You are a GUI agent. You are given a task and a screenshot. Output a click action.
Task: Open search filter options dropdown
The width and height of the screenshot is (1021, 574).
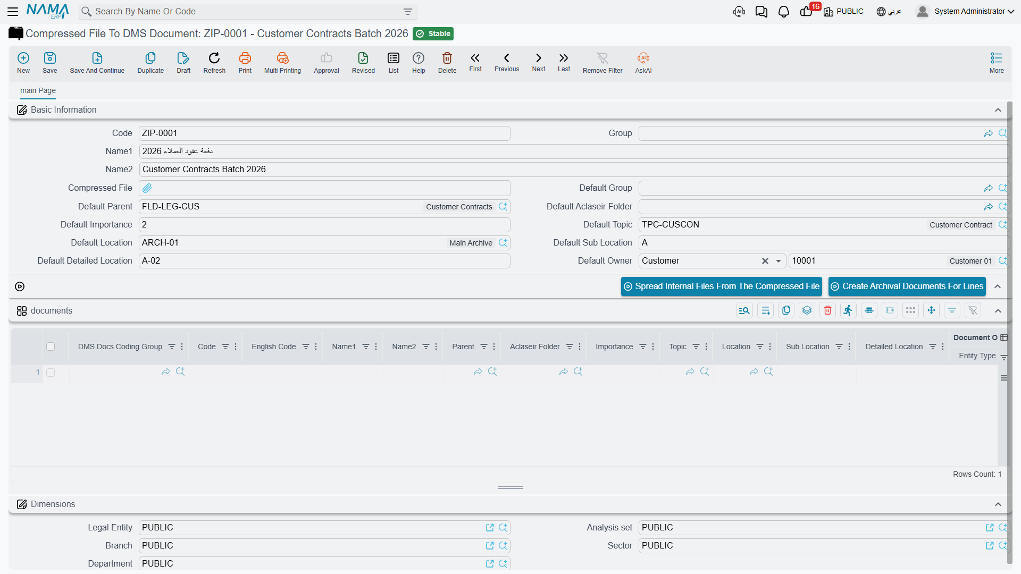[x=408, y=12]
